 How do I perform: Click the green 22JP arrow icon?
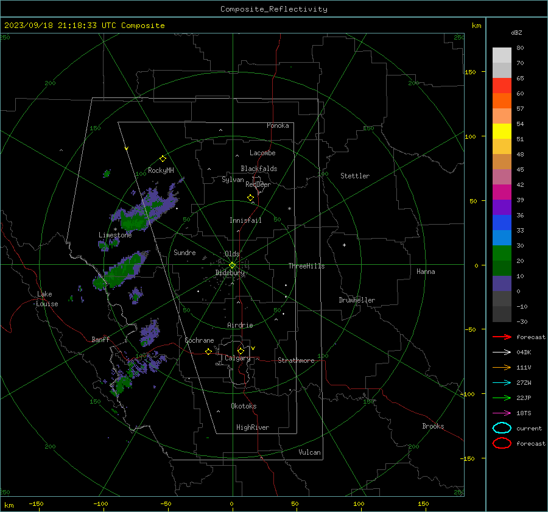[502, 398]
